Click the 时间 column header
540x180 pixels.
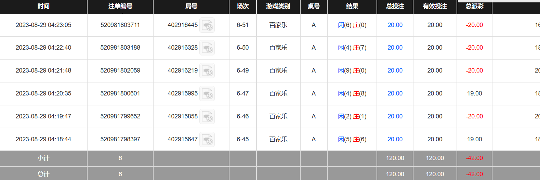coord(43,6)
